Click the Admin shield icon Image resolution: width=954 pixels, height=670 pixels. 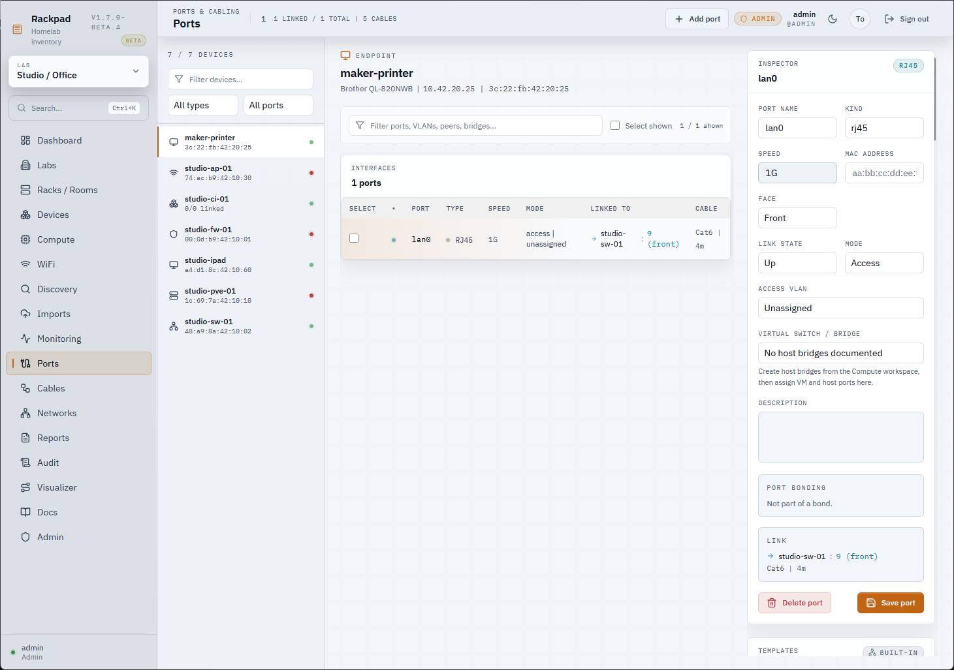click(x=25, y=537)
